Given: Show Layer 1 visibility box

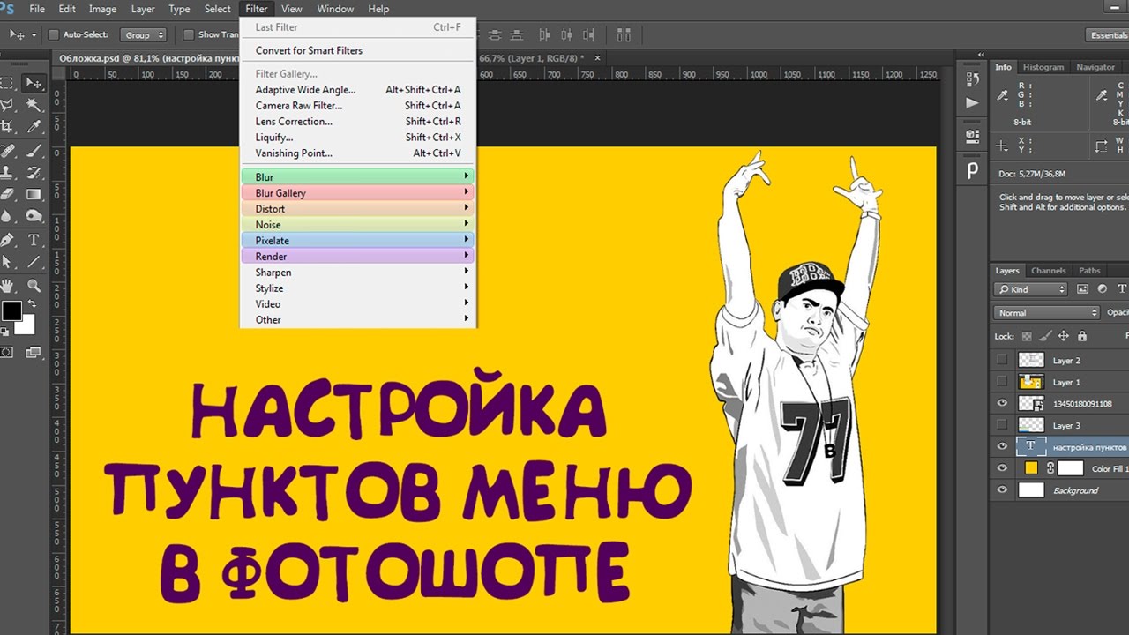Looking at the screenshot, I should click(x=1001, y=382).
